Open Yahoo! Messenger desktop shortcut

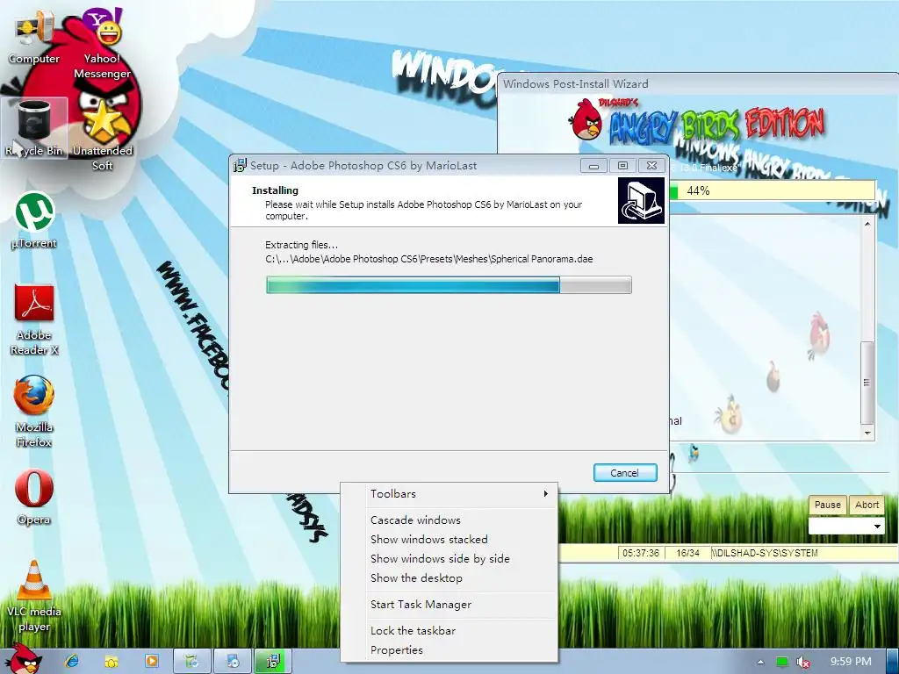click(x=102, y=44)
